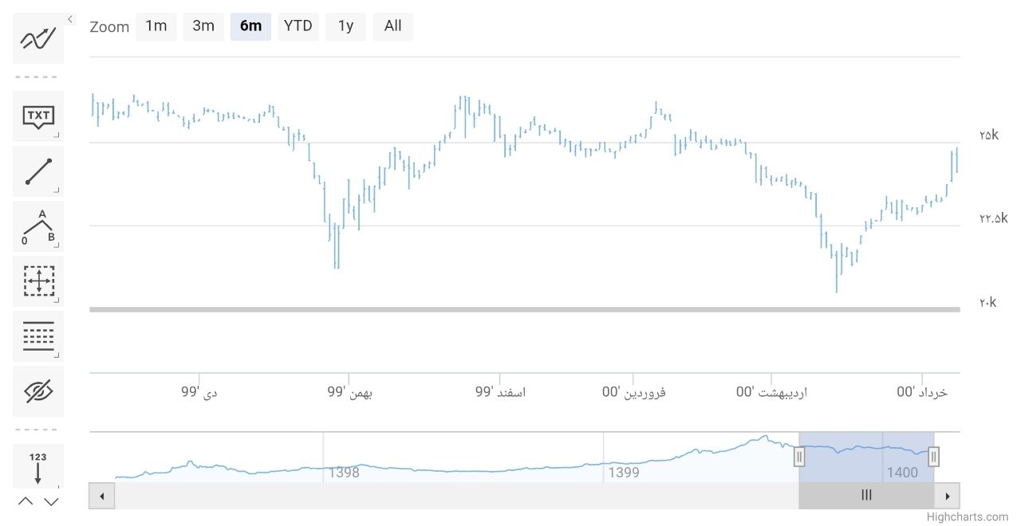This screenshot has width=1021, height=526.
Task: Select the 6m zoom range
Action: tap(250, 26)
